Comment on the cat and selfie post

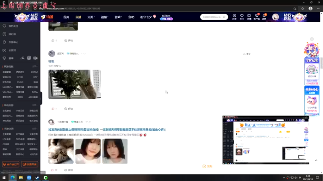point(69,170)
